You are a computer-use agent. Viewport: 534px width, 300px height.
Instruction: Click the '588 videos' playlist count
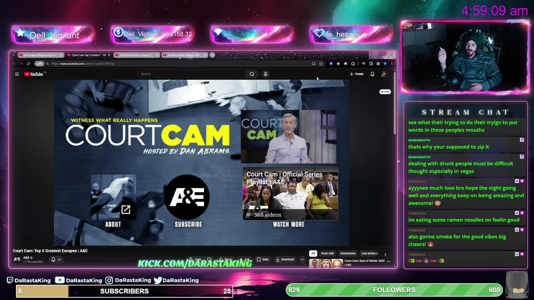267,215
